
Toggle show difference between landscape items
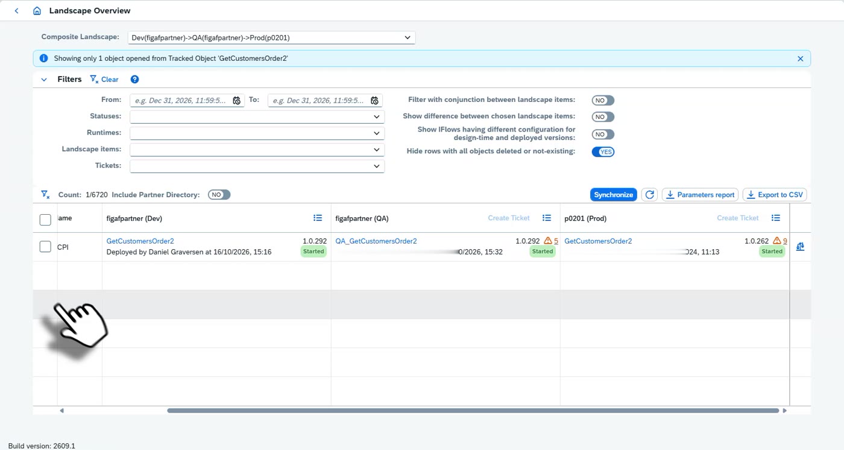pyautogui.click(x=603, y=117)
